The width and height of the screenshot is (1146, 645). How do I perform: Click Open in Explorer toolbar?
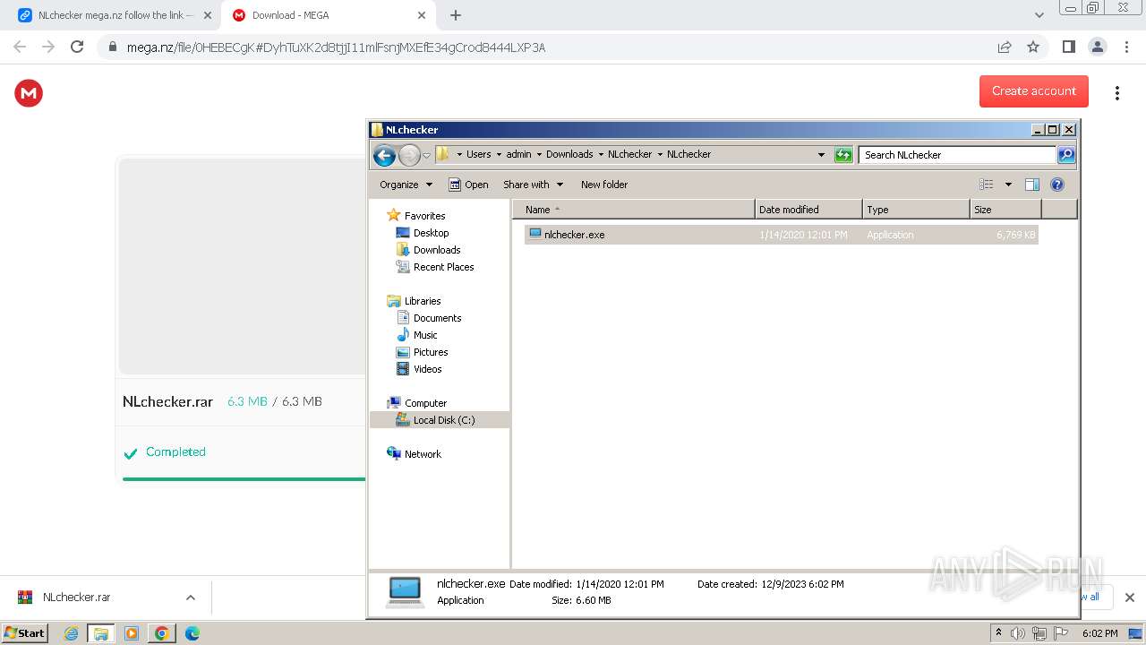[x=468, y=185]
